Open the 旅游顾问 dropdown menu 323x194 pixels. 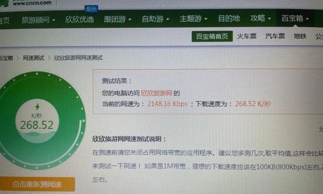(x=38, y=20)
